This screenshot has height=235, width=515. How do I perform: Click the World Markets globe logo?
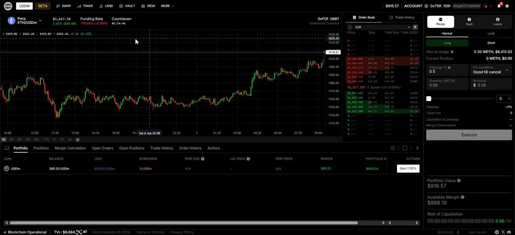8,6
